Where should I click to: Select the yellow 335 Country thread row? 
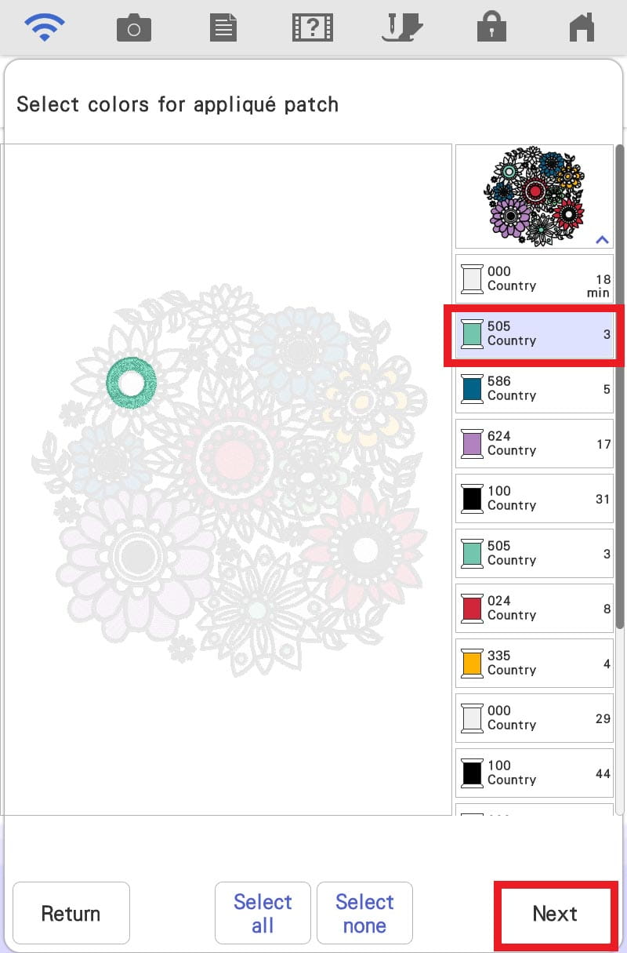coord(535,663)
